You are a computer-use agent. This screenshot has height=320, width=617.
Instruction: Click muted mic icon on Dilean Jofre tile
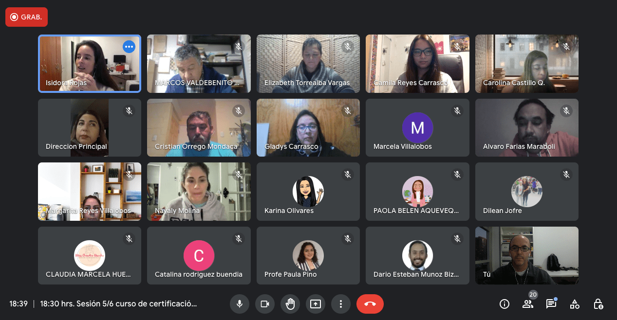pyautogui.click(x=566, y=174)
